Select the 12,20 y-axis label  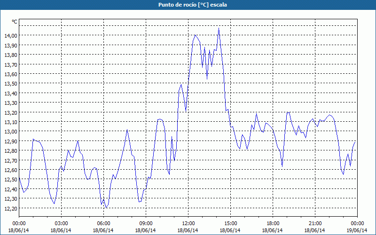tap(11, 208)
